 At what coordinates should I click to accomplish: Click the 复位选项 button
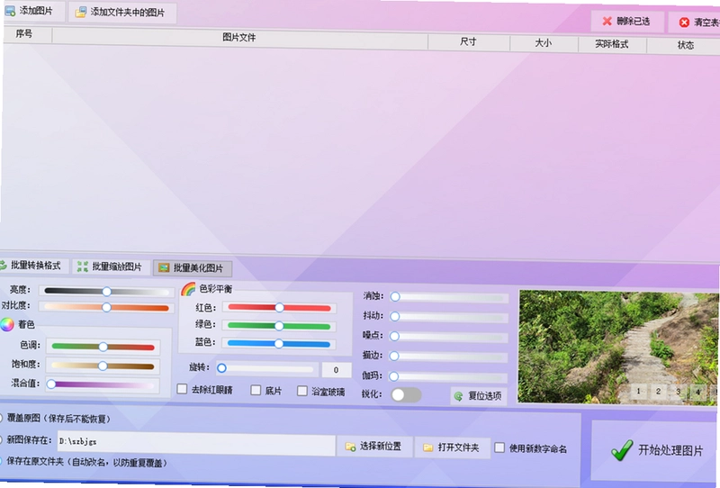[479, 395]
